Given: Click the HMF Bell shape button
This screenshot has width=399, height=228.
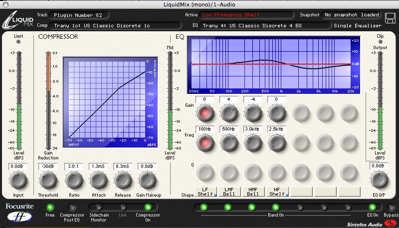Looking at the screenshot, I should (253, 192).
